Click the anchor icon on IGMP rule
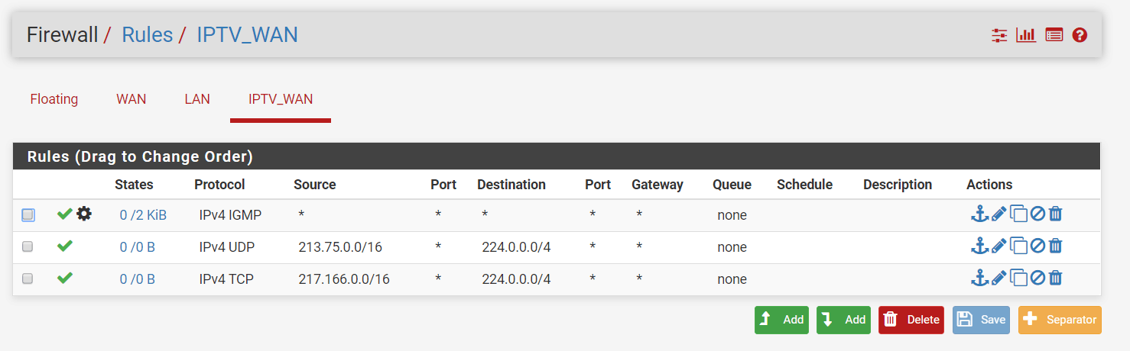 [x=979, y=214]
